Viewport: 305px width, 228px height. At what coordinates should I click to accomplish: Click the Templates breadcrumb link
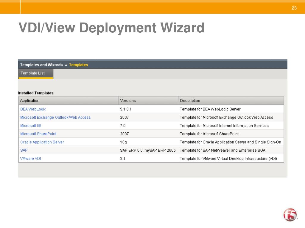[79, 65]
